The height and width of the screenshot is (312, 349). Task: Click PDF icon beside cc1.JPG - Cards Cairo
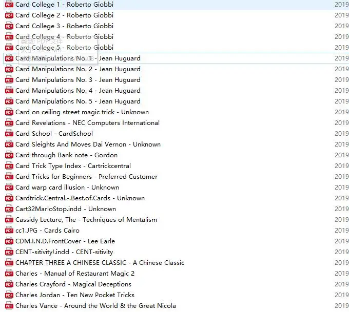[x=9, y=231]
